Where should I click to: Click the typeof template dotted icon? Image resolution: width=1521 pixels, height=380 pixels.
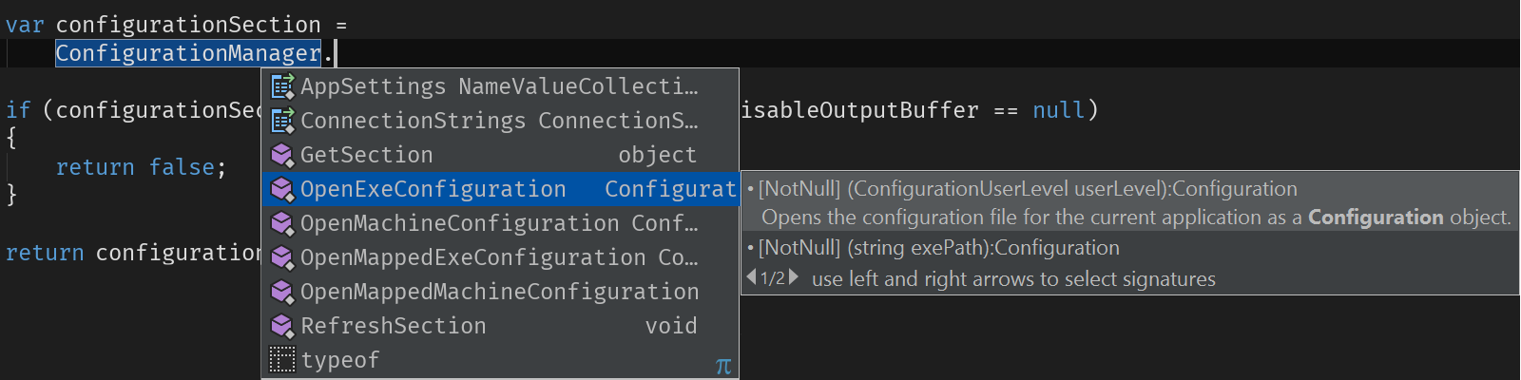[x=282, y=360]
